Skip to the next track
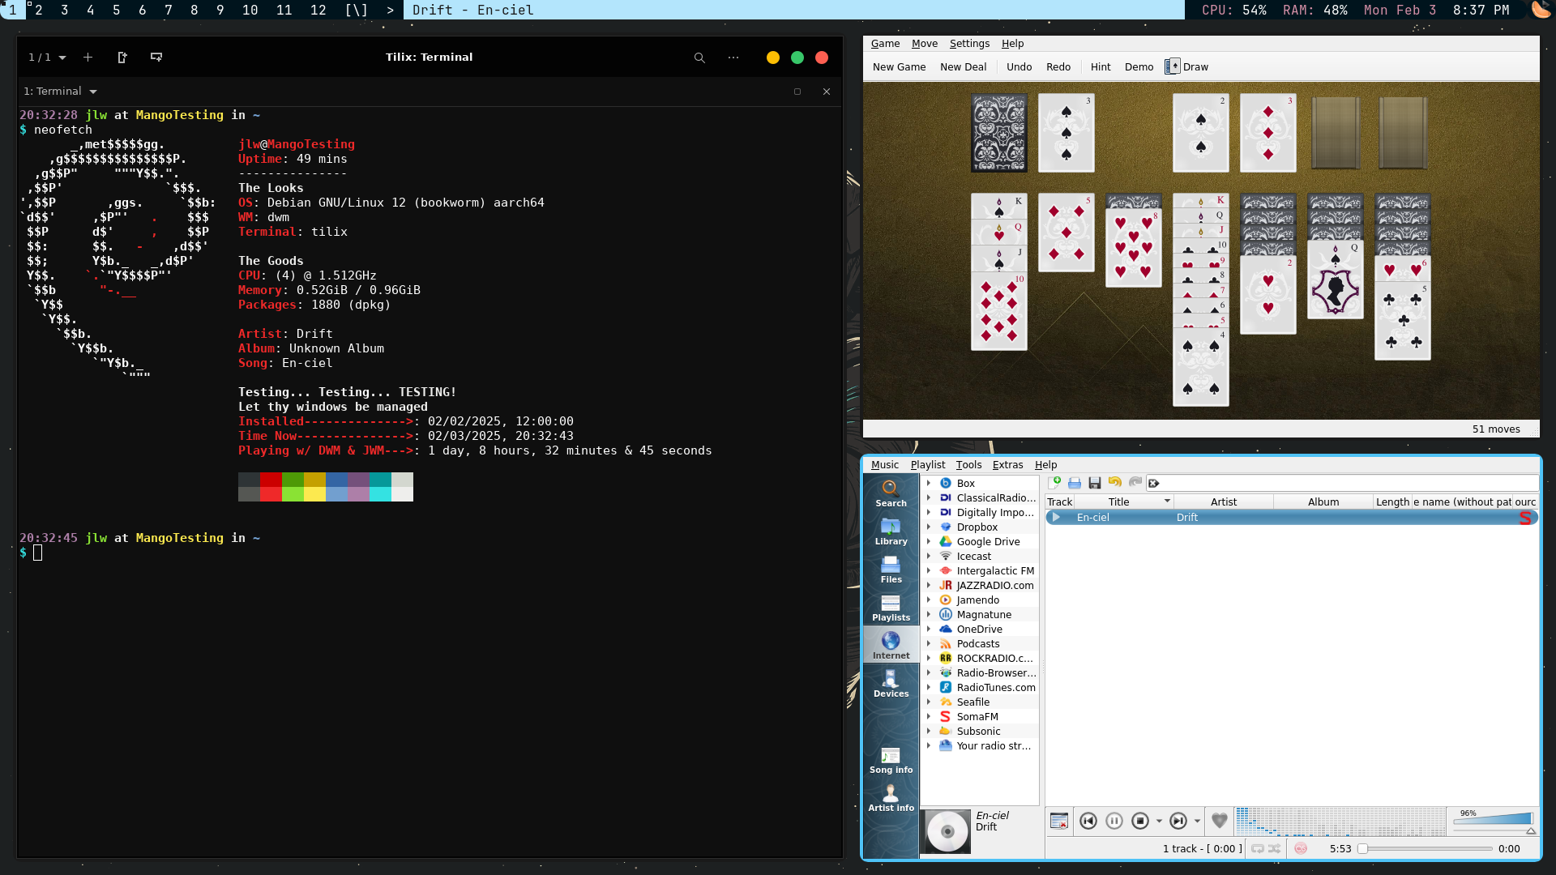 pos(1178,821)
